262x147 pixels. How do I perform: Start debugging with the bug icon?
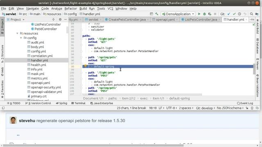[x=204, y=14]
